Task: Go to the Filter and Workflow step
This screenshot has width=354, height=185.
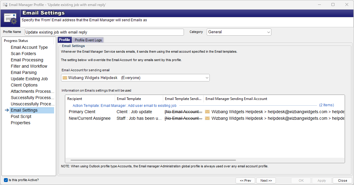Action: [29, 66]
